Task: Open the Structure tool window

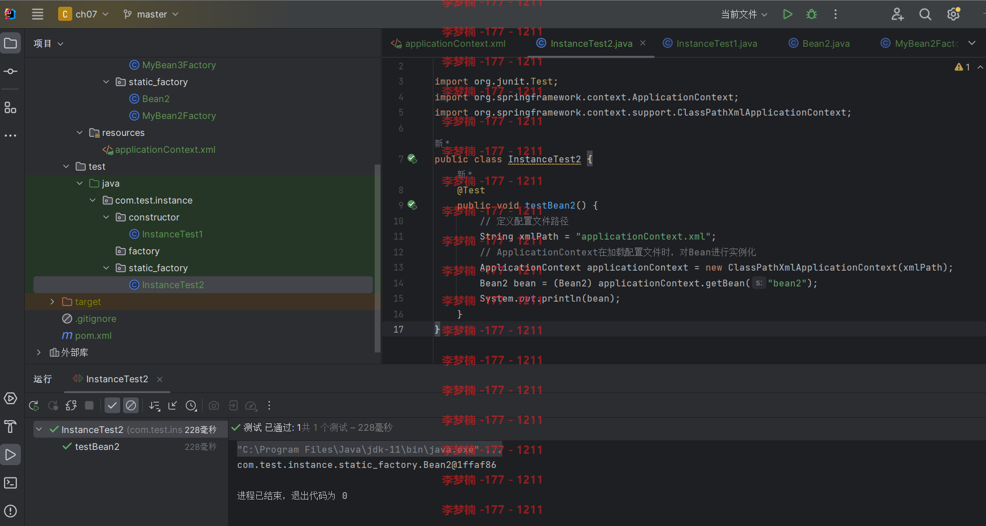Action: (x=11, y=108)
